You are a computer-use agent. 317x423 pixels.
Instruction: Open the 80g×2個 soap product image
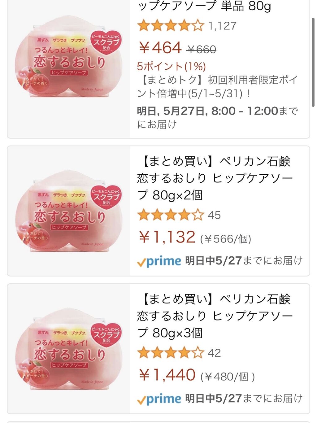(69, 211)
